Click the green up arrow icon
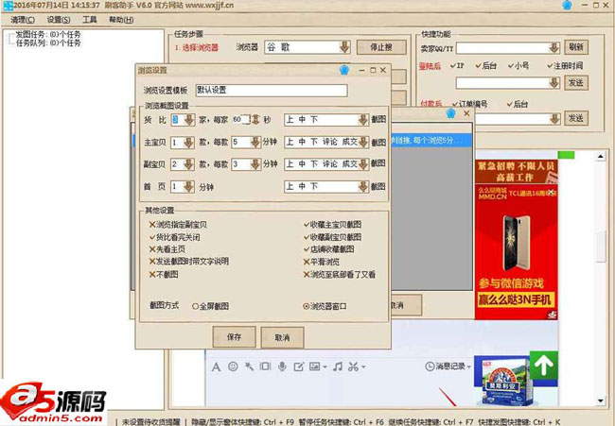 pyautogui.click(x=544, y=366)
